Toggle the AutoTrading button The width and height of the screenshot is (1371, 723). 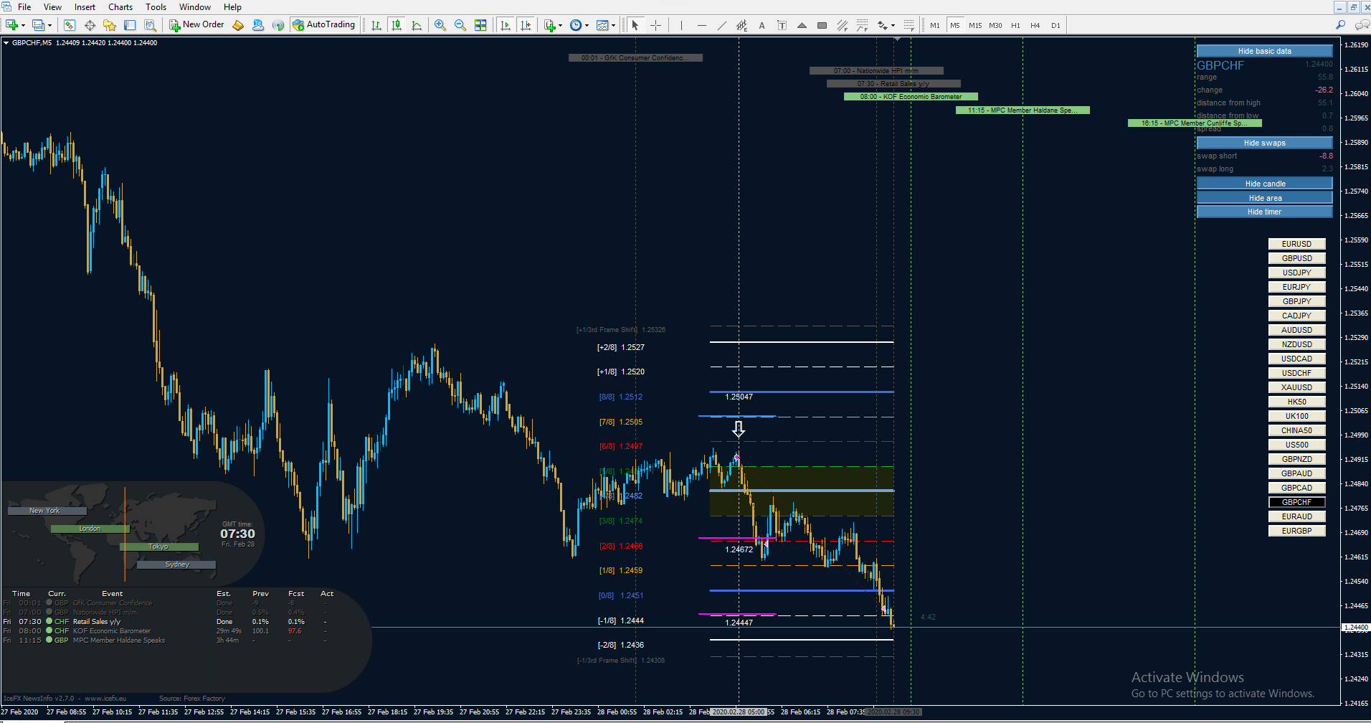[x=323, y=25]
